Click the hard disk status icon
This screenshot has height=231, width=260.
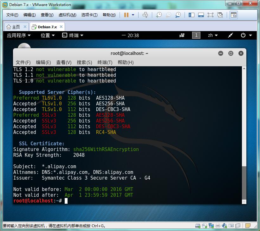(198, 226)
